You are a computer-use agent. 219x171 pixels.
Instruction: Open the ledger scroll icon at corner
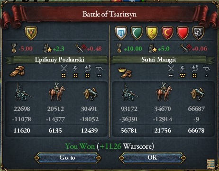[211, 164]
